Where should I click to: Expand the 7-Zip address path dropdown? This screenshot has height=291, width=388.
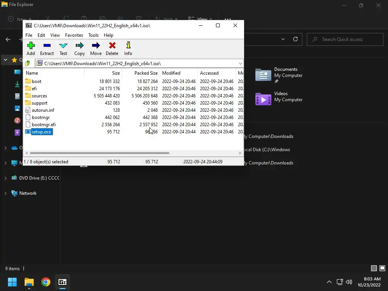pyautogui.click(x=240, y=64)
